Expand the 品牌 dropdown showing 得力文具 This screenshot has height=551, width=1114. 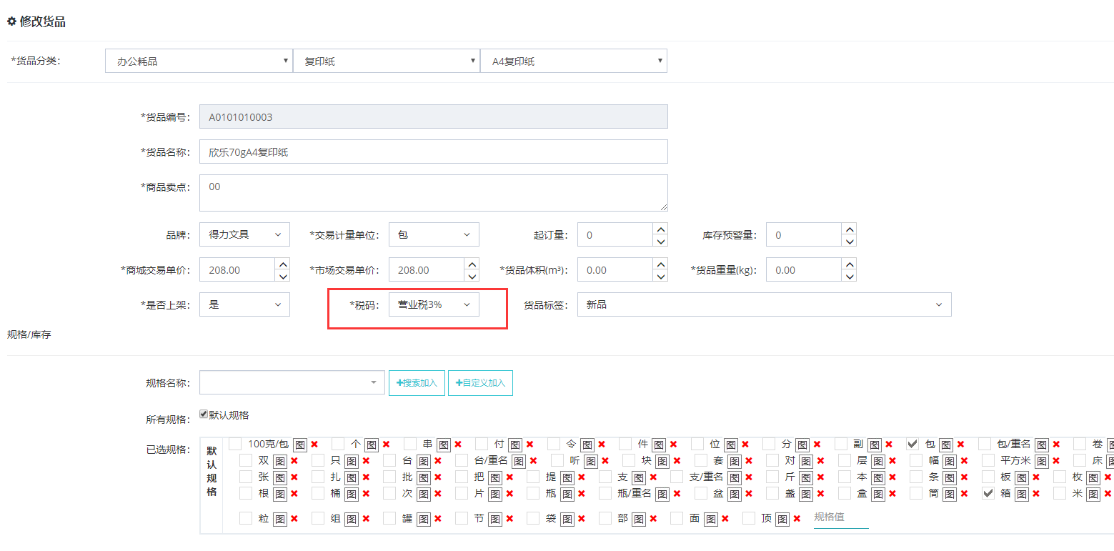coord(244,234)
